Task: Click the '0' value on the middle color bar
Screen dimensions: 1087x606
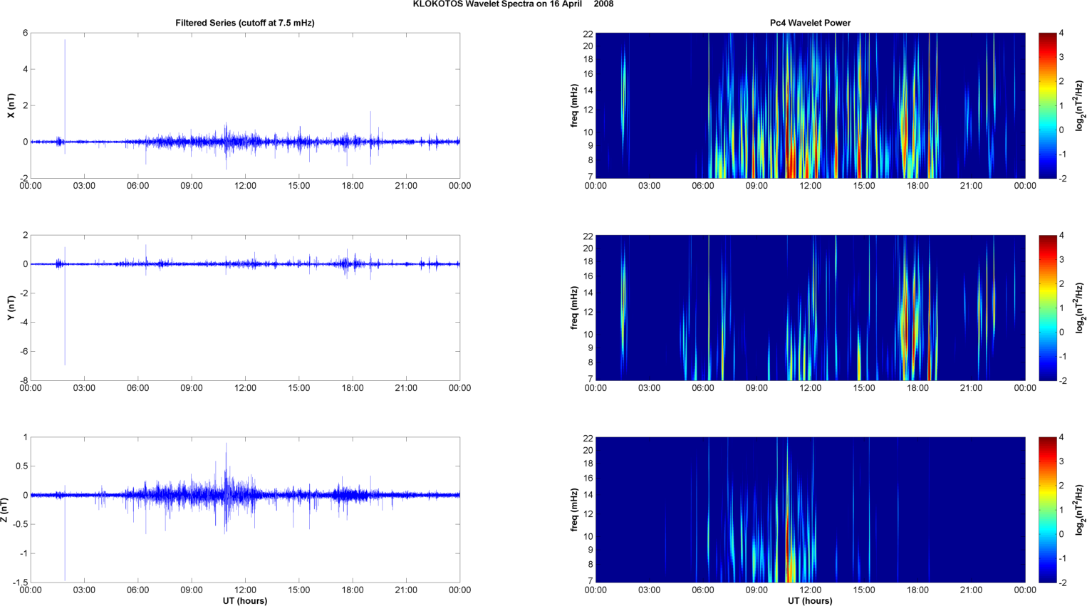Action: (1062, 332)
